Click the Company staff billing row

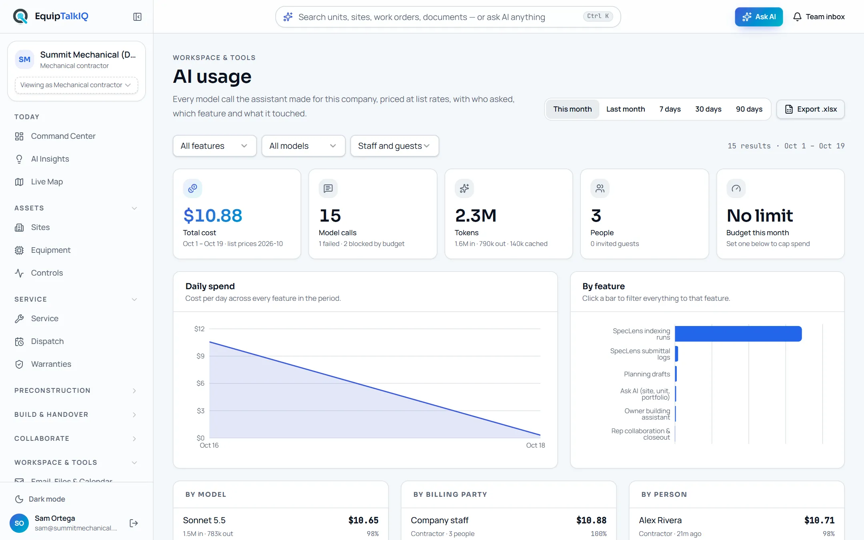tap(508, 526)
